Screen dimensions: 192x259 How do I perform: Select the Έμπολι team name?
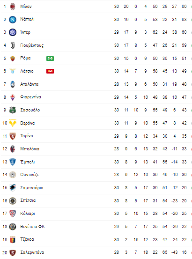(28, 162)
